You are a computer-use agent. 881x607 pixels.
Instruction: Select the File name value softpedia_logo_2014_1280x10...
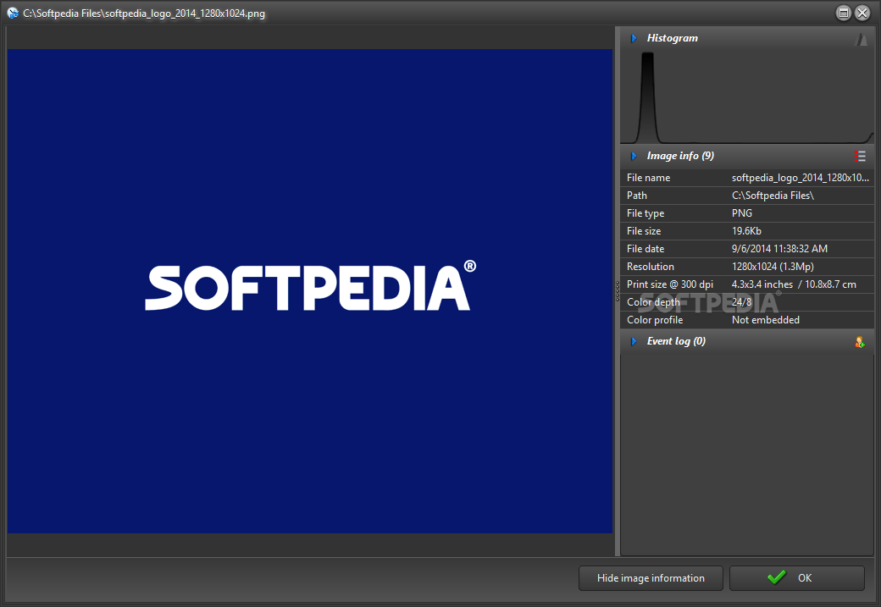point(800,178)
